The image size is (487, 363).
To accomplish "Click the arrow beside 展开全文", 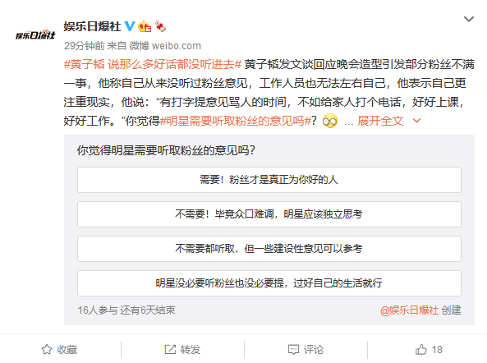I will tap(416, 121).
